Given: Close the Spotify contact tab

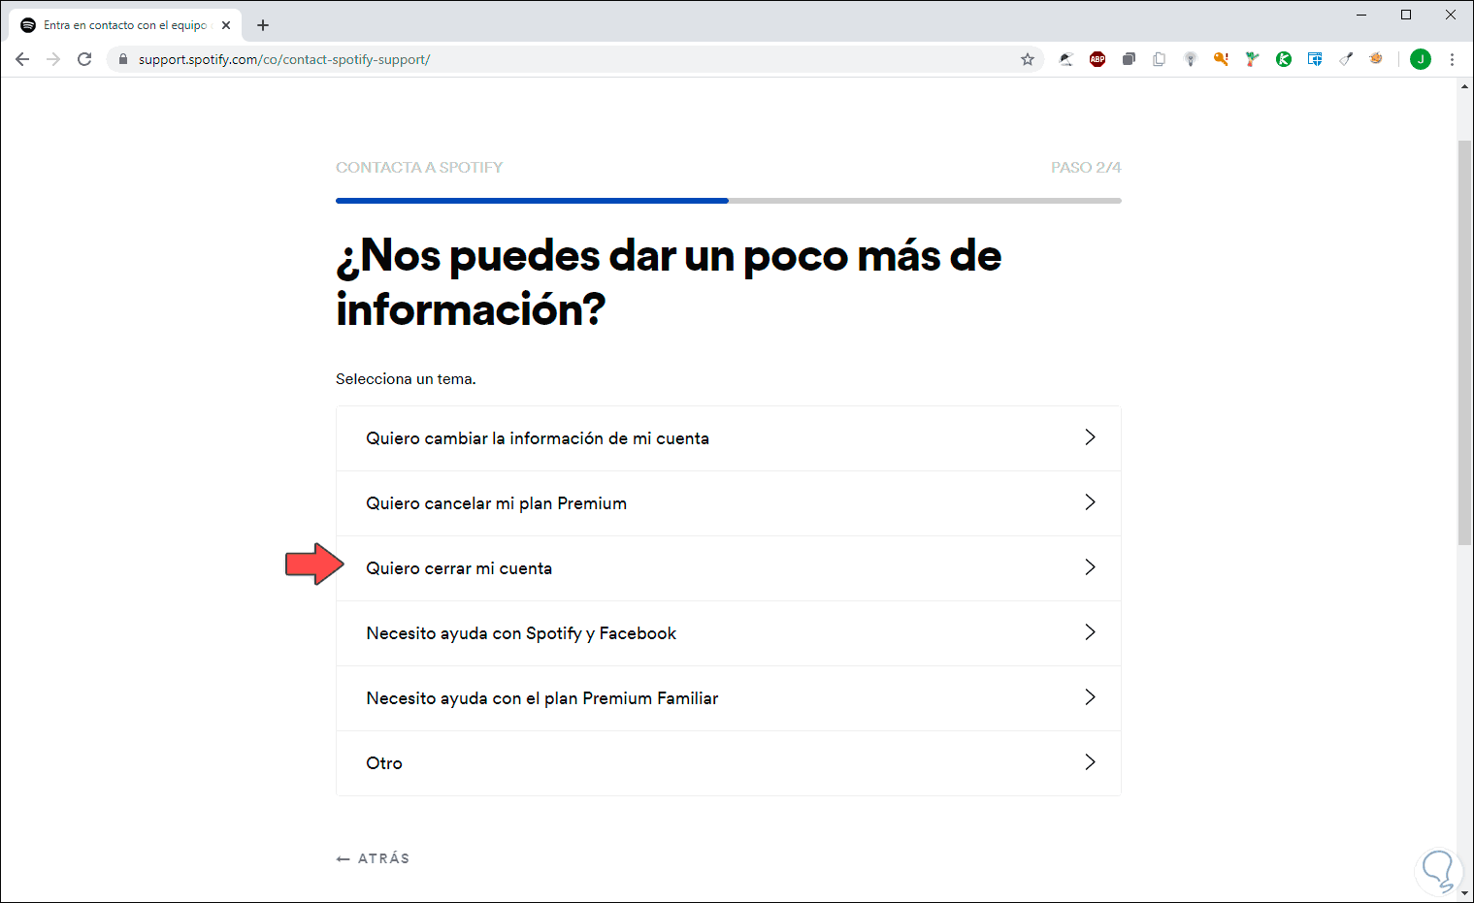Looking at the screenshot, I should pos(226,25).
